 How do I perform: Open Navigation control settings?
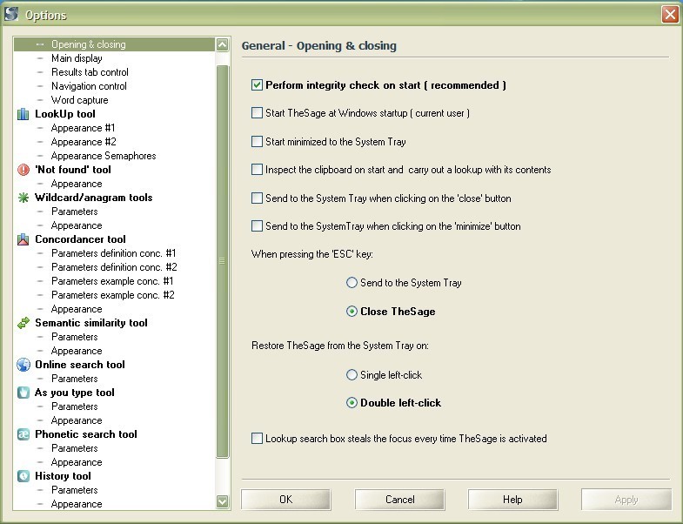pos(89,86)
